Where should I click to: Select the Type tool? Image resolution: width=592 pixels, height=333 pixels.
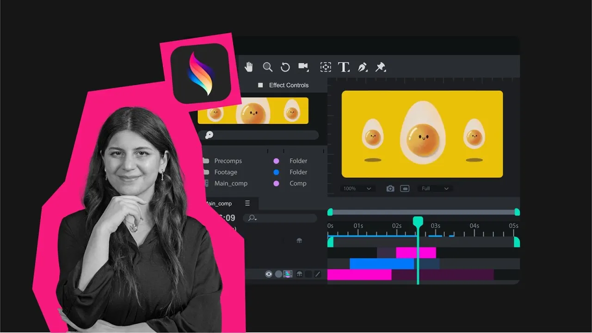[344, 67]
